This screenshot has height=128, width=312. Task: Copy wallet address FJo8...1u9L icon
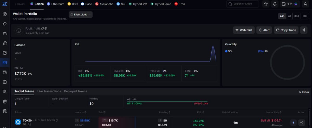click(x=43, y=29)
